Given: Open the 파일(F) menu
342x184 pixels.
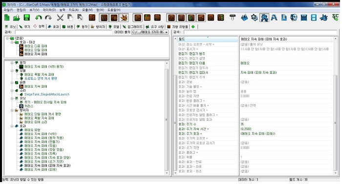Looking at the screenshot, I should pos(8,10).
